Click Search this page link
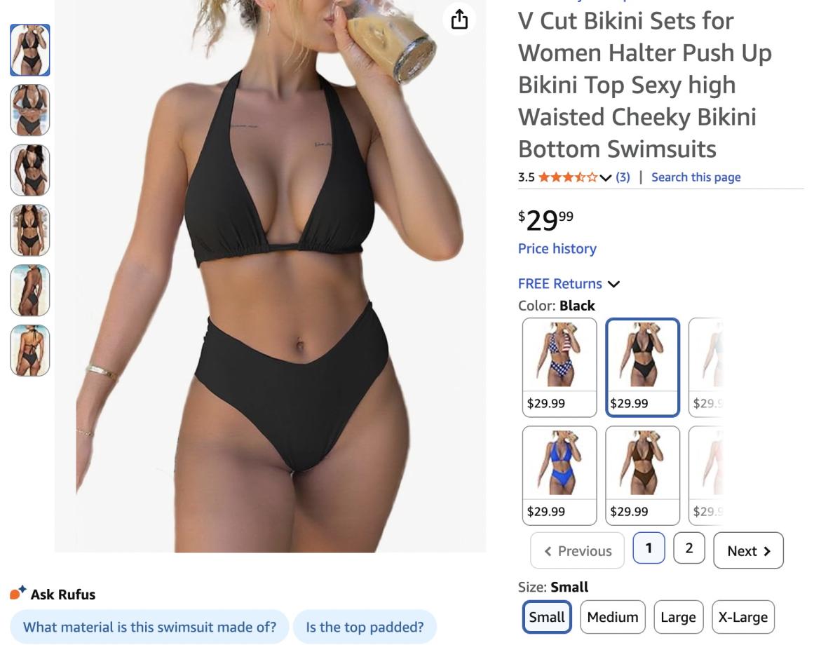 696,177
